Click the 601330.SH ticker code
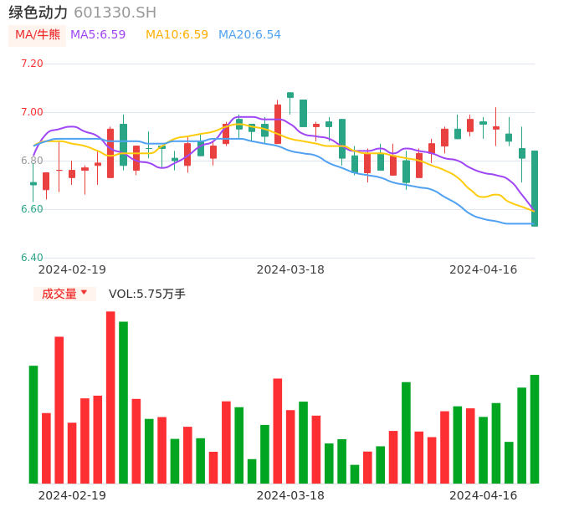Viewport: 574px width, 507px height. coord(115,13)
